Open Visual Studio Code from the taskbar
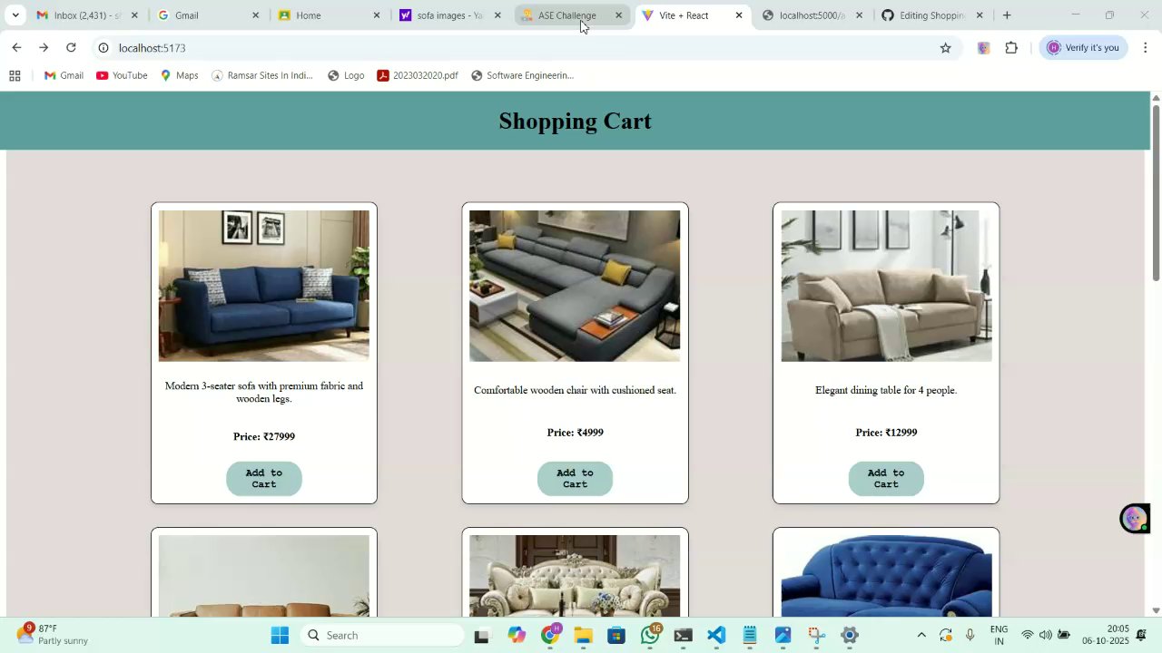The image size is (1162, 653). pos(716,636)
